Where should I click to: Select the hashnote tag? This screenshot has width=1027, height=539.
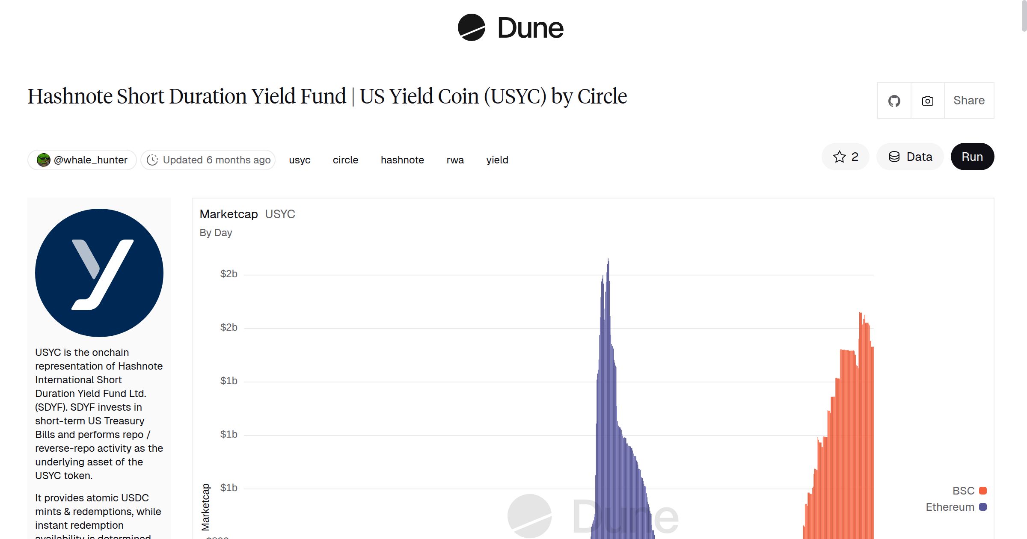point(402,160)
